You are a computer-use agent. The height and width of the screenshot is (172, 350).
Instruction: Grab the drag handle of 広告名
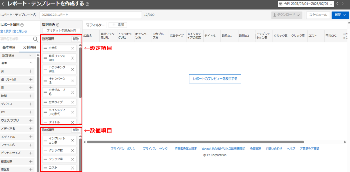point(45,48)
